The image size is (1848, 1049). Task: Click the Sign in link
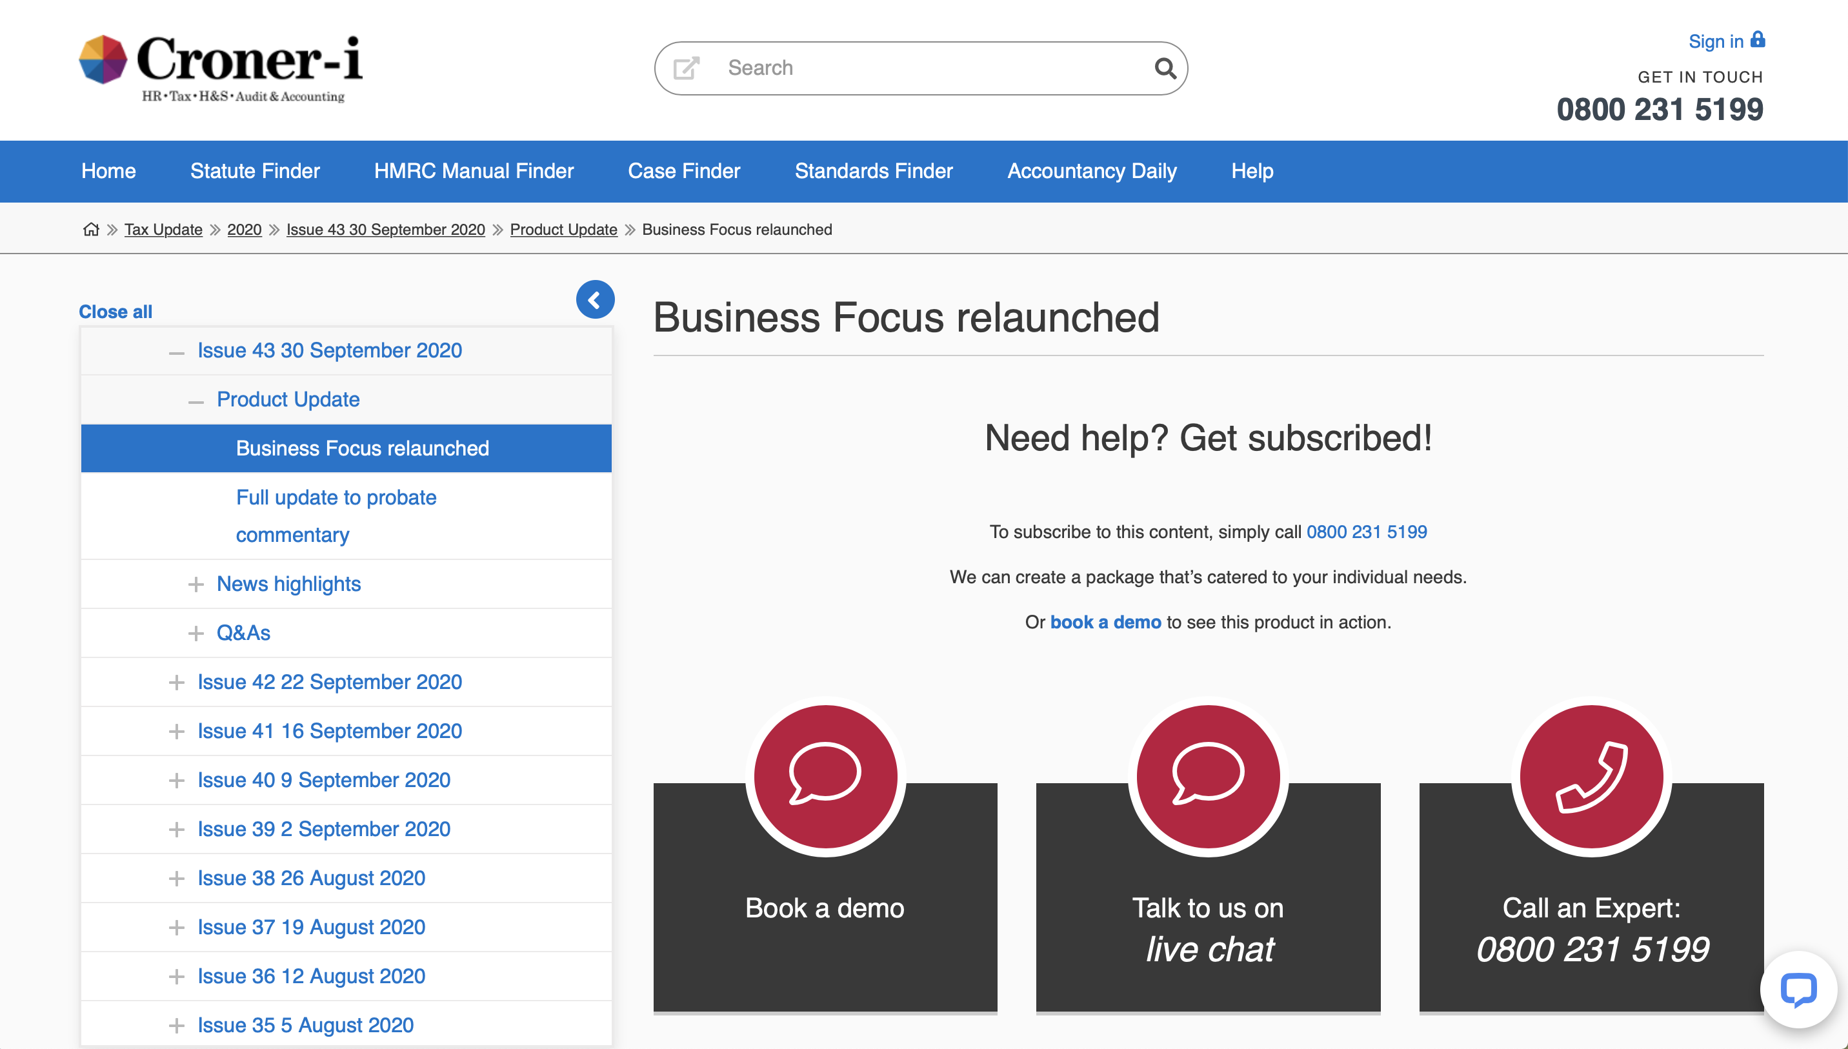click(1716, 41)
